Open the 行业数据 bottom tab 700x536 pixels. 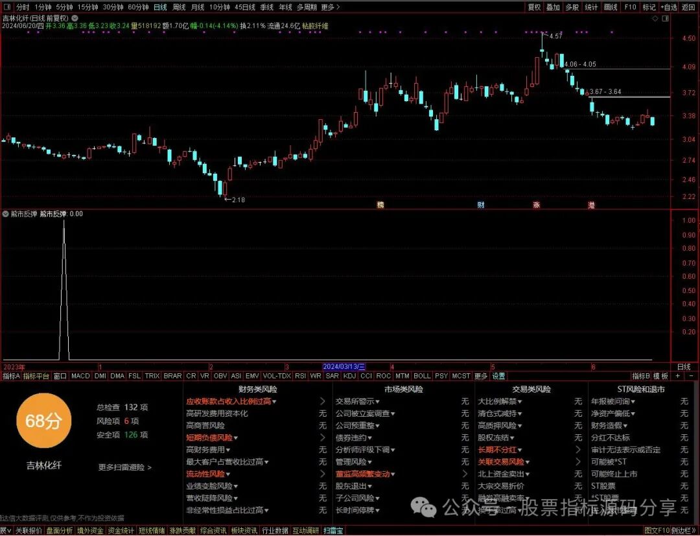click(x=275, y=531)
